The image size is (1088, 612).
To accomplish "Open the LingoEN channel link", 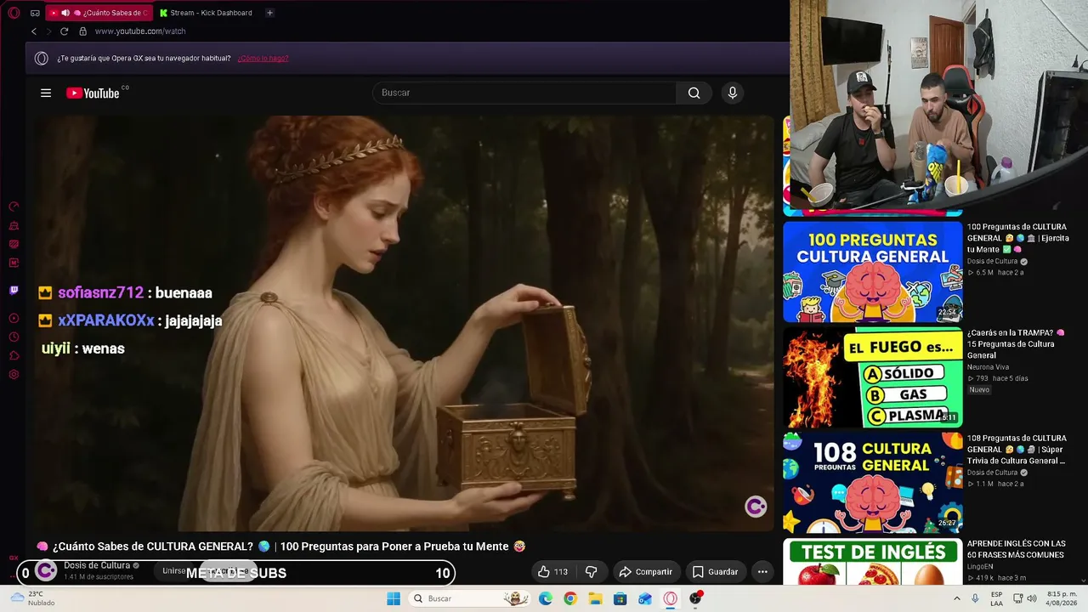I will click(x=980, y=566).
